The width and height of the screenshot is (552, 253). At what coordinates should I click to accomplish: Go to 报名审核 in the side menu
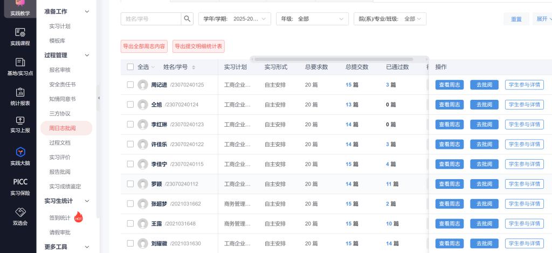60,70
